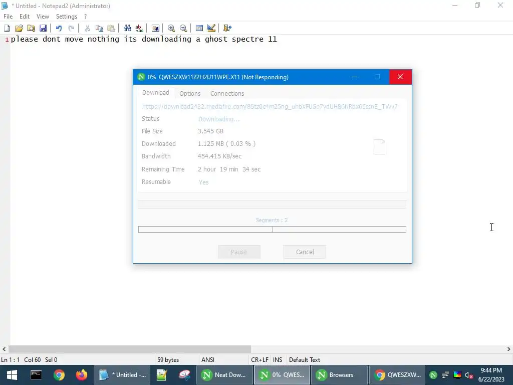Launch Firefox from the taskbar

82,375
